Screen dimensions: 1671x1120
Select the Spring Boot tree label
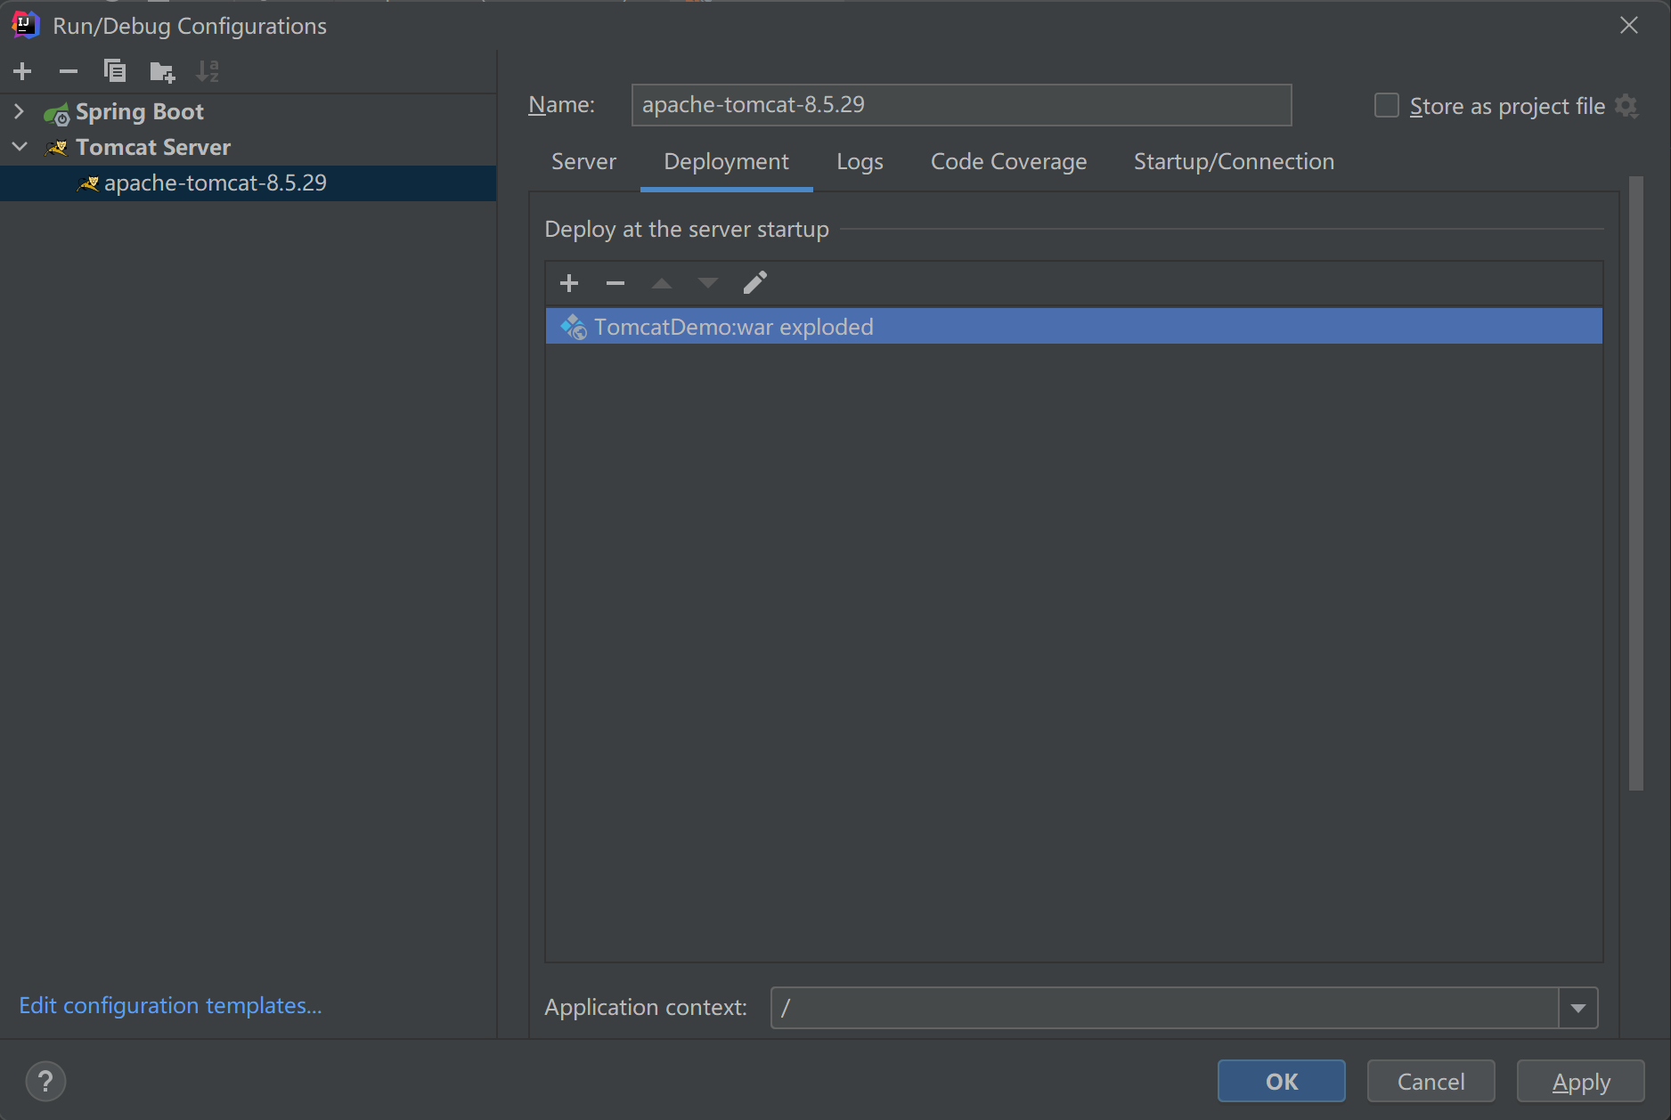coord(140,112)
